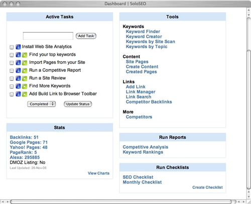The height and width of the screenshot is (204, 251).
Task: Open the Alexa: 295885 stat
Action: (x=25, y=157)
